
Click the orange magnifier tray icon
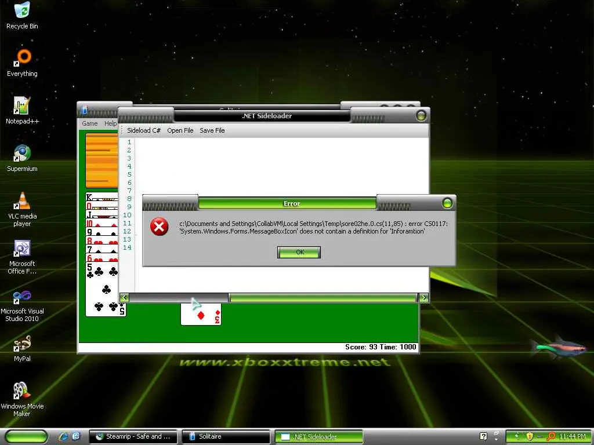tap(551, 436)
